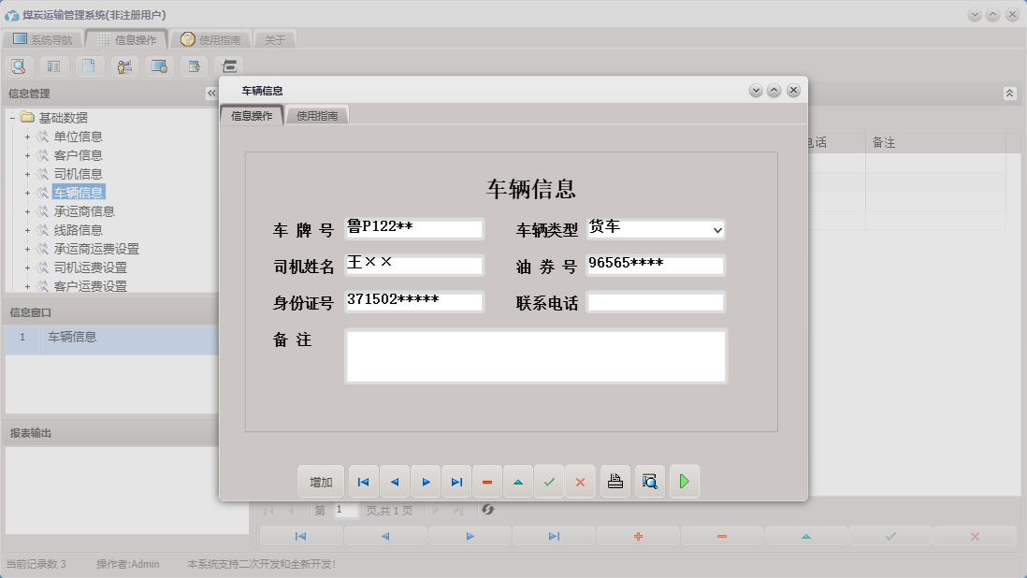Screen dimensions: 1027x578
Task: Delete the record using the red minus icon
Action: coord(487,481)
